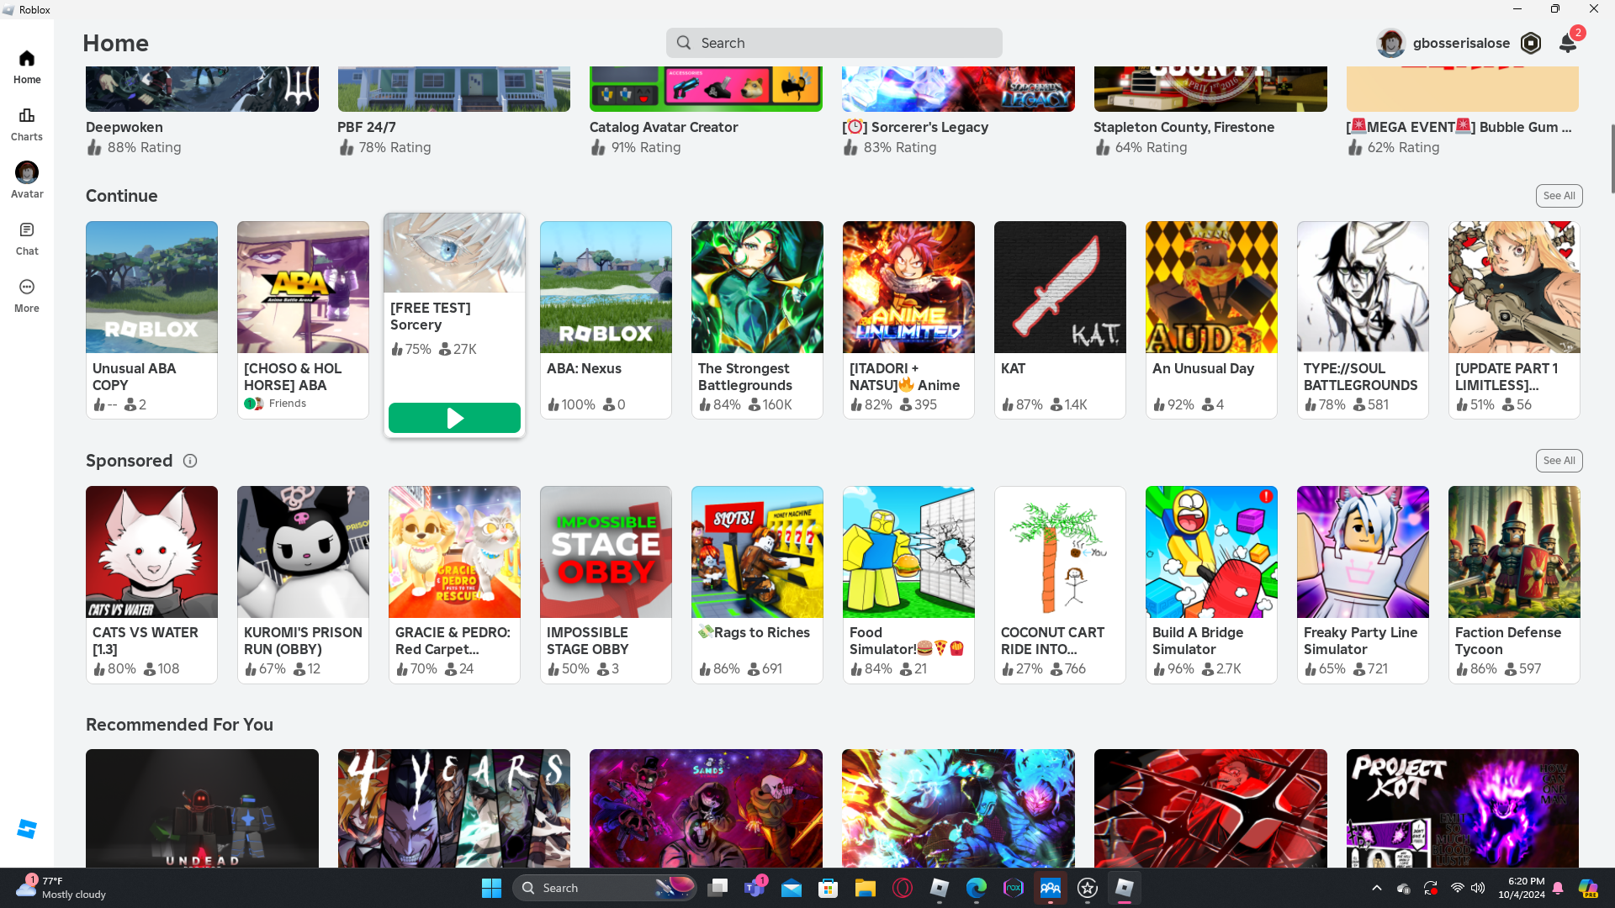Screen dimensions: 1615x908
Task: Open the Mail app on taskbar
Action: tap(792, 888)
